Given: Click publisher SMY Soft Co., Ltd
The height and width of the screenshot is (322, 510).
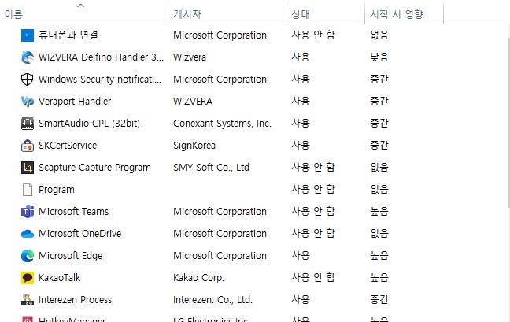Looking at the screenshot, I should (211, 168).
